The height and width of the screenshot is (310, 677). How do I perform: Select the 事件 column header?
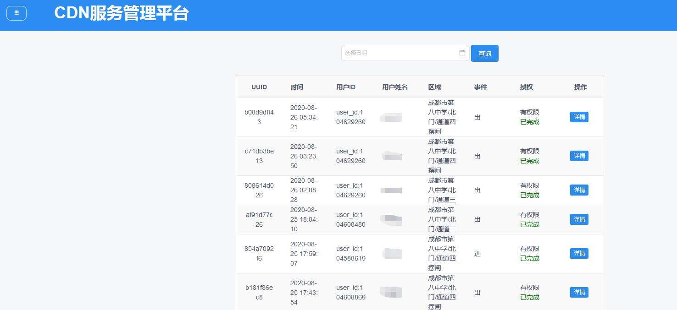[x=480, y=87]
